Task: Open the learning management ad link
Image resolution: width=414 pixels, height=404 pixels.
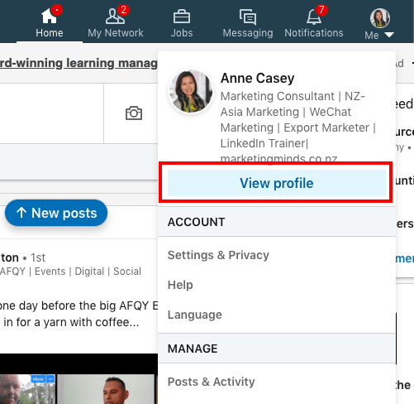Action: click(x=79, y=63)
